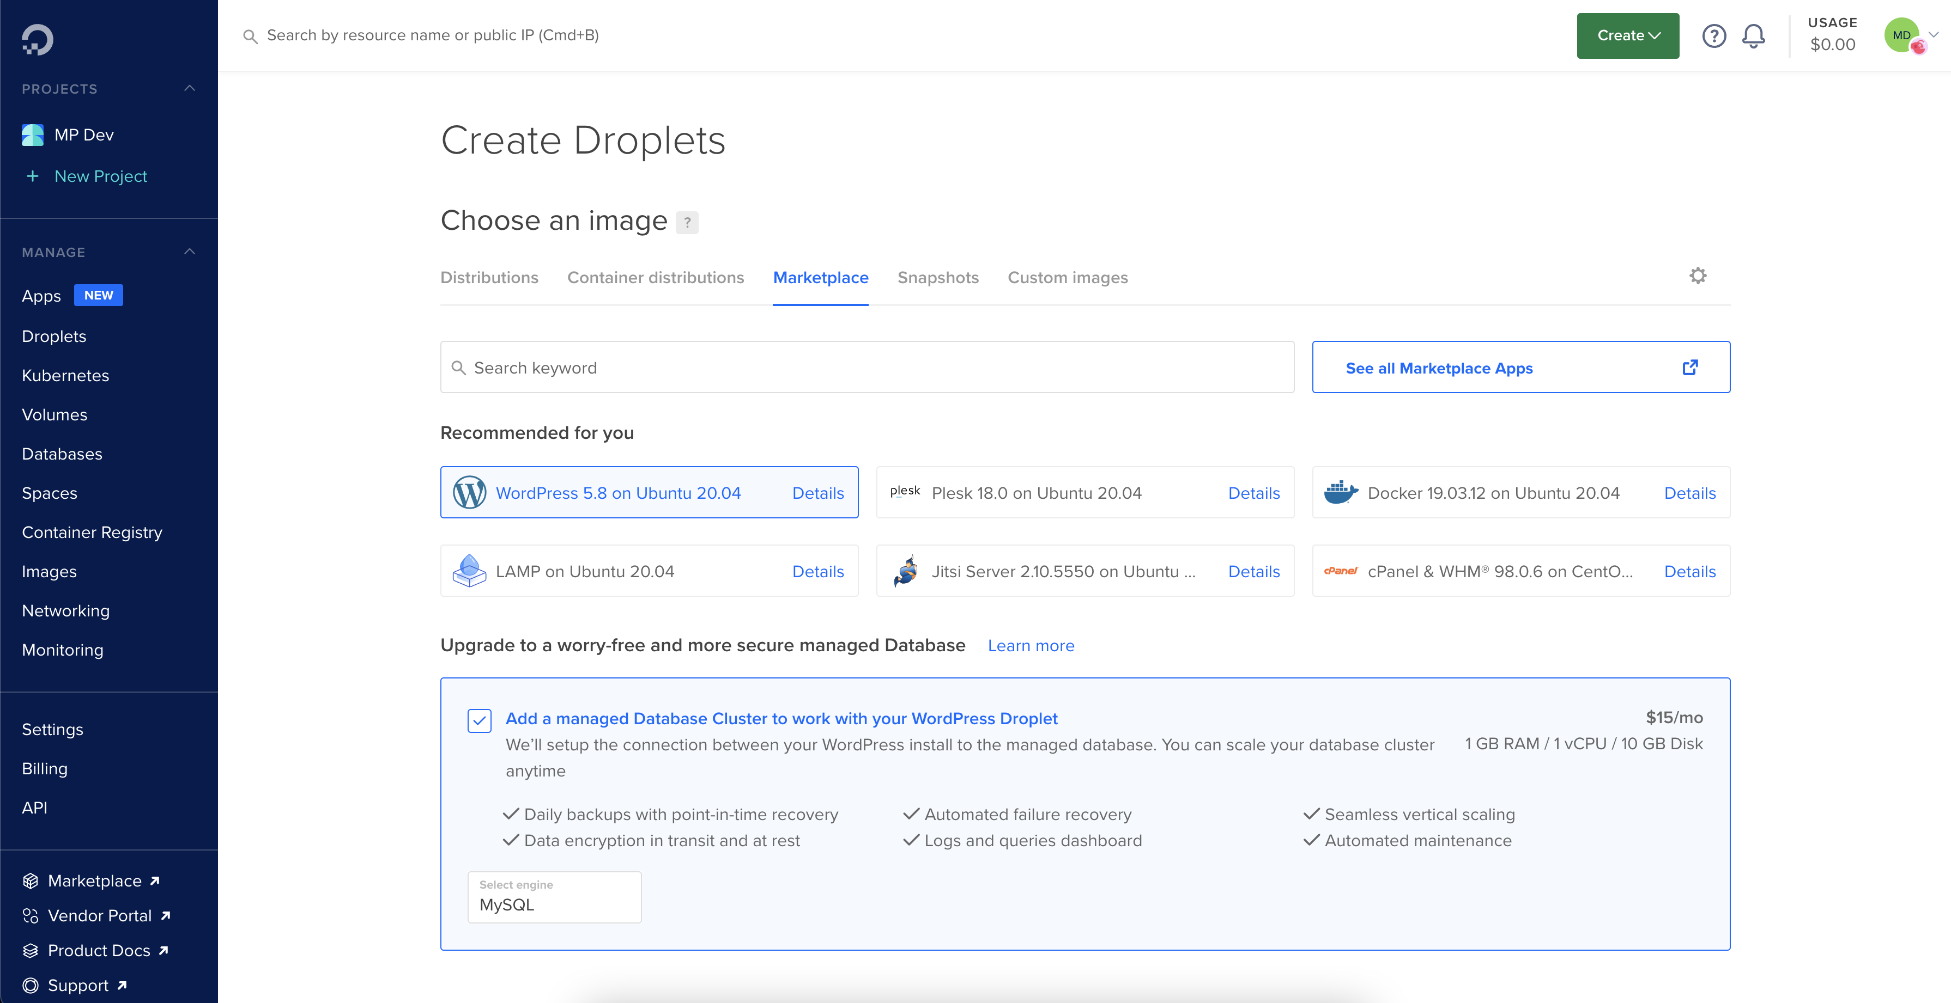Collapse the Projects section chevron
Viewport: 1951px width, 1003px height.
[x=189, y=89]
